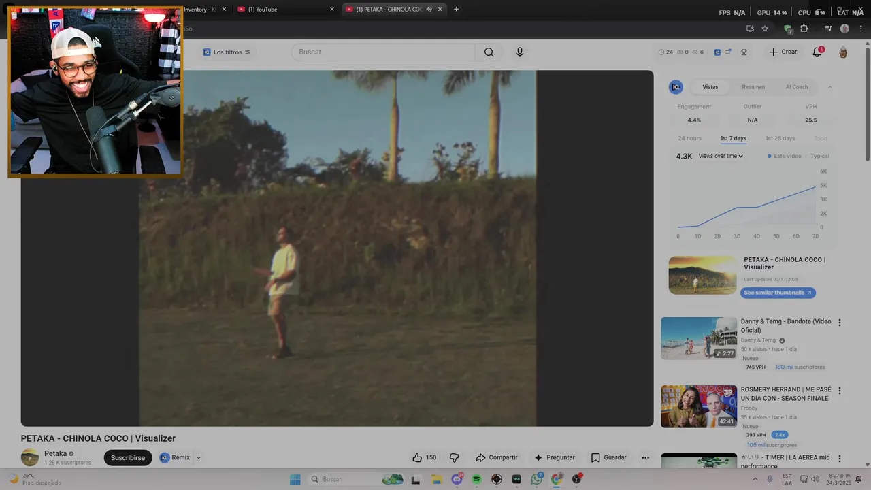Open the Danny & Temg Dandote thumbnail

point(699,338)
